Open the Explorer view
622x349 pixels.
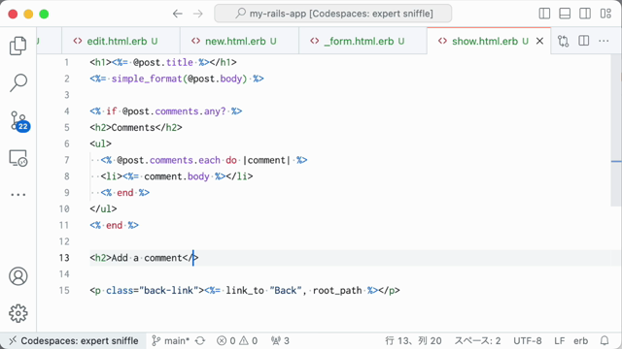[x=17, y=46]
